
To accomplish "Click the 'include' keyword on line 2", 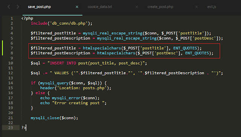I will click(39, 23).
